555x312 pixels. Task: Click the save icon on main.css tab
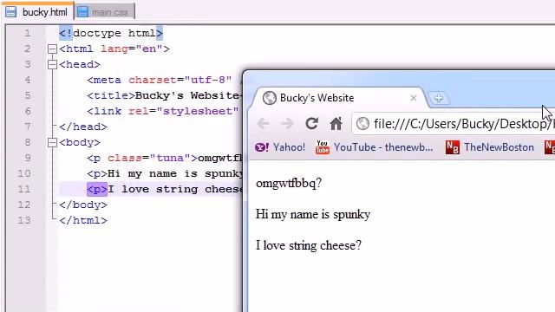(x=82, y=12)
